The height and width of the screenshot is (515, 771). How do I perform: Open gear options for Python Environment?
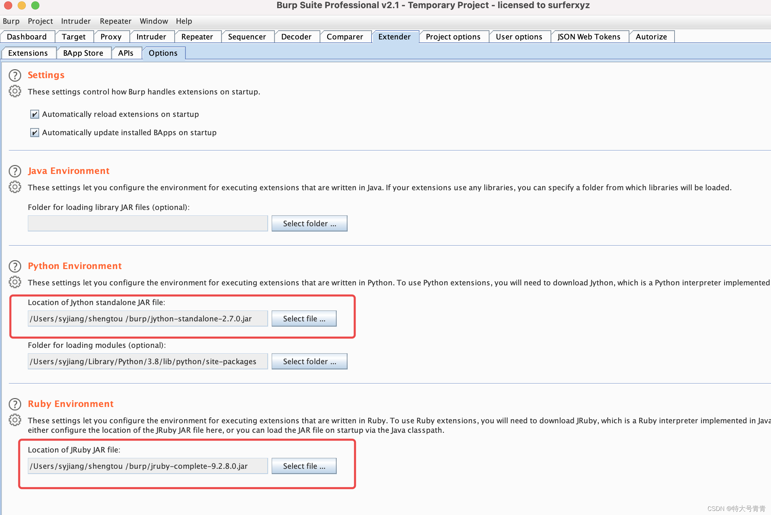coord(15,282)
